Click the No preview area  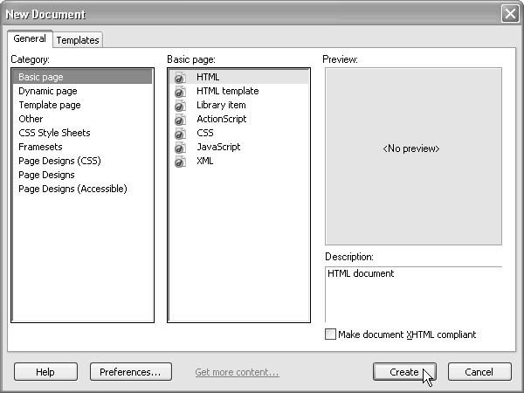pos(413,156)
